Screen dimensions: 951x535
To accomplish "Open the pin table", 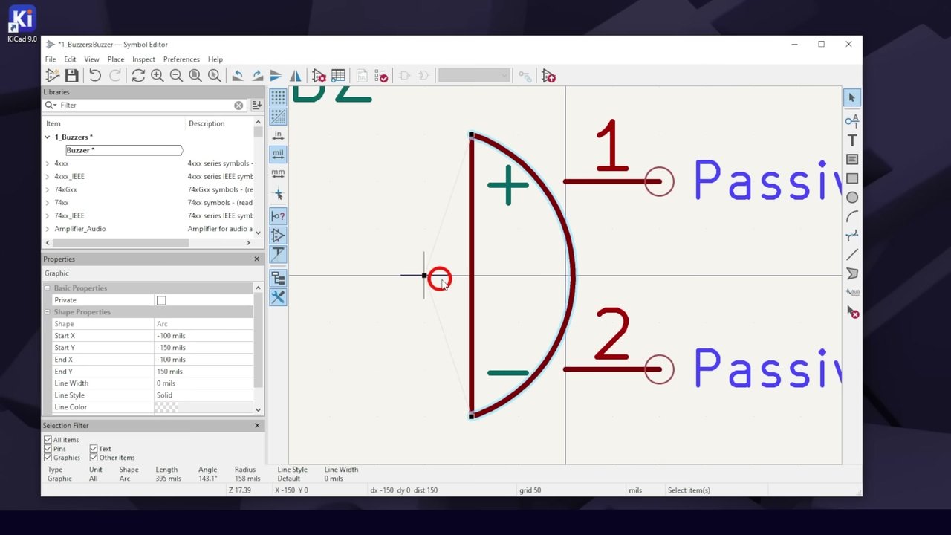I will tap(338, 76).
